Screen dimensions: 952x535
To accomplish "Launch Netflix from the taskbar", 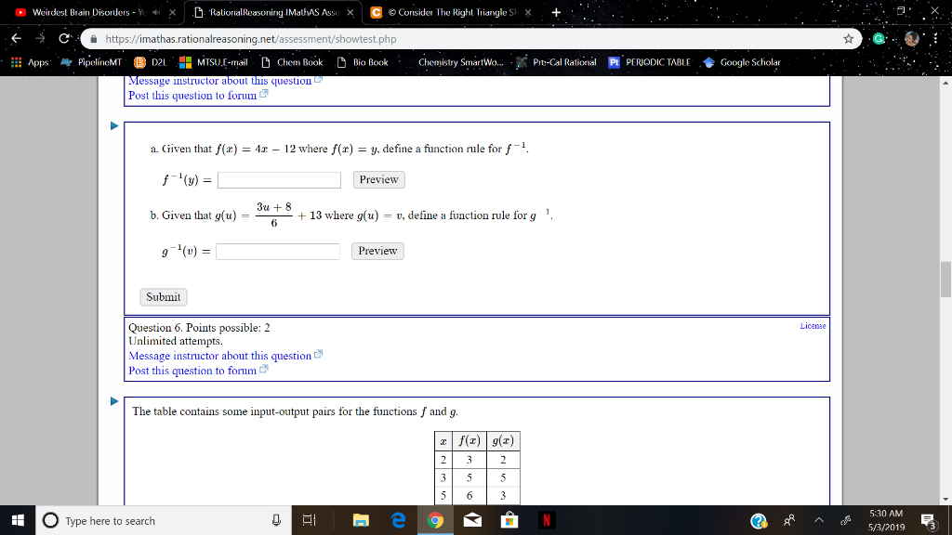I will pos(545,520).
